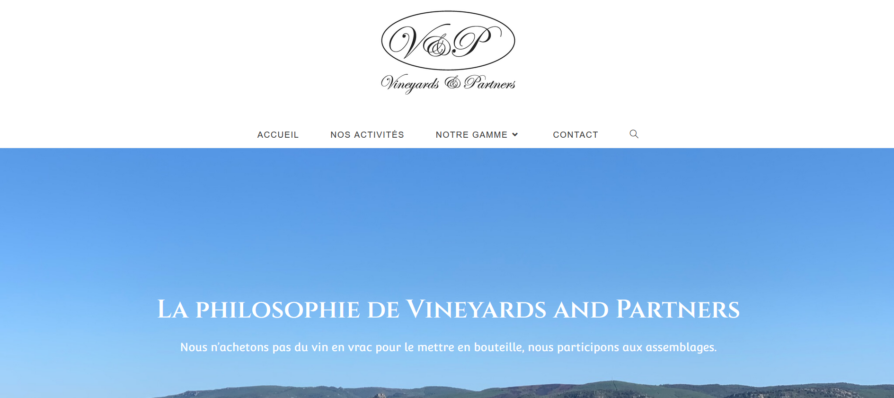Click the Vineyards & Partners script wordmark
This screenshot has height=398, width=894.
pyautogui.click(x=448, y=83)
